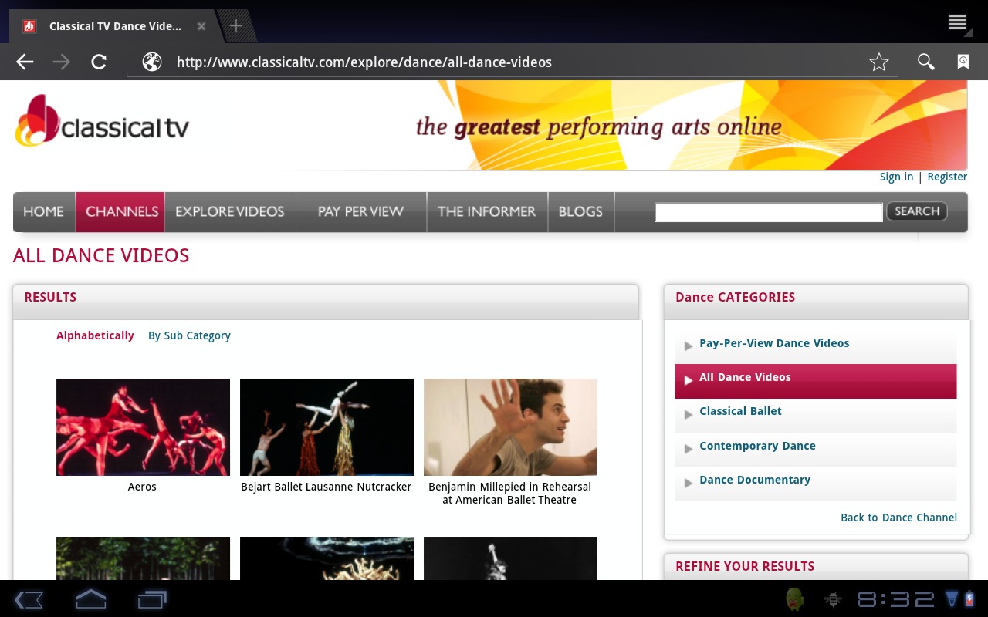Image resolution: width=988 pixels, height=617 pixels.
Task: Click Benjamin Millepied in Rehearsal title text
Action: pos(509,494)
